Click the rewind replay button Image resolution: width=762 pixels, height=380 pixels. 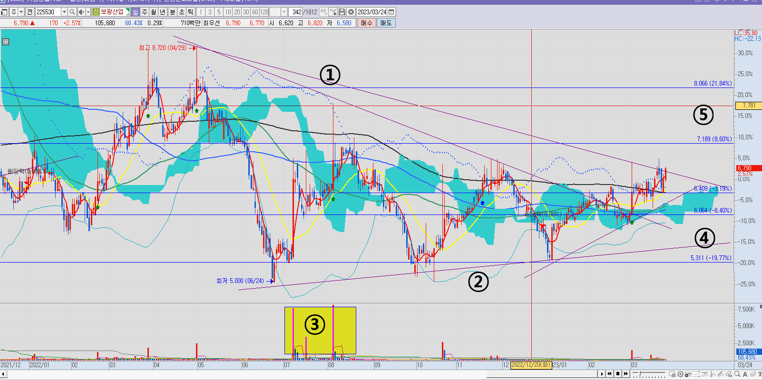click(609, 374)
